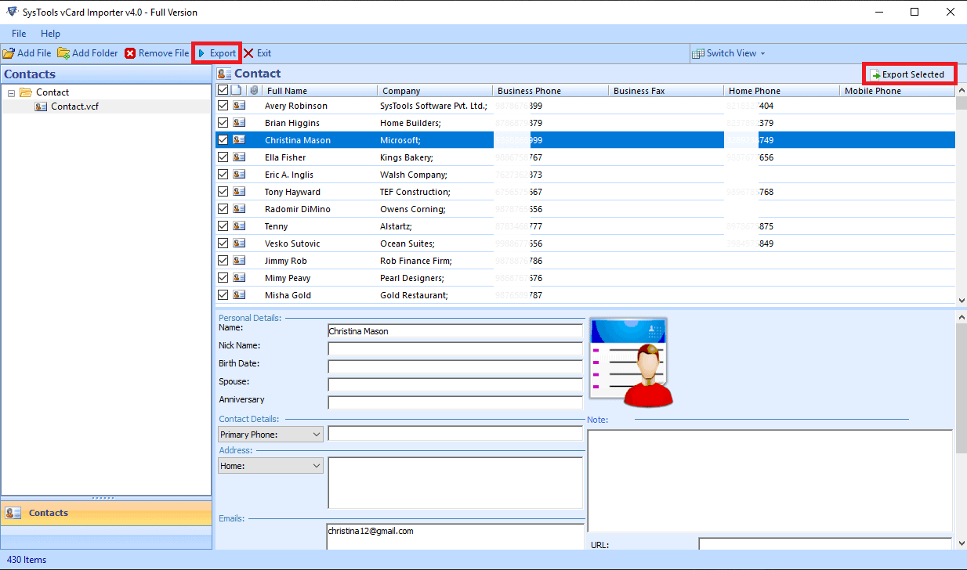
Task: Click the Export toolbar button
Action: tap(216, 53)
